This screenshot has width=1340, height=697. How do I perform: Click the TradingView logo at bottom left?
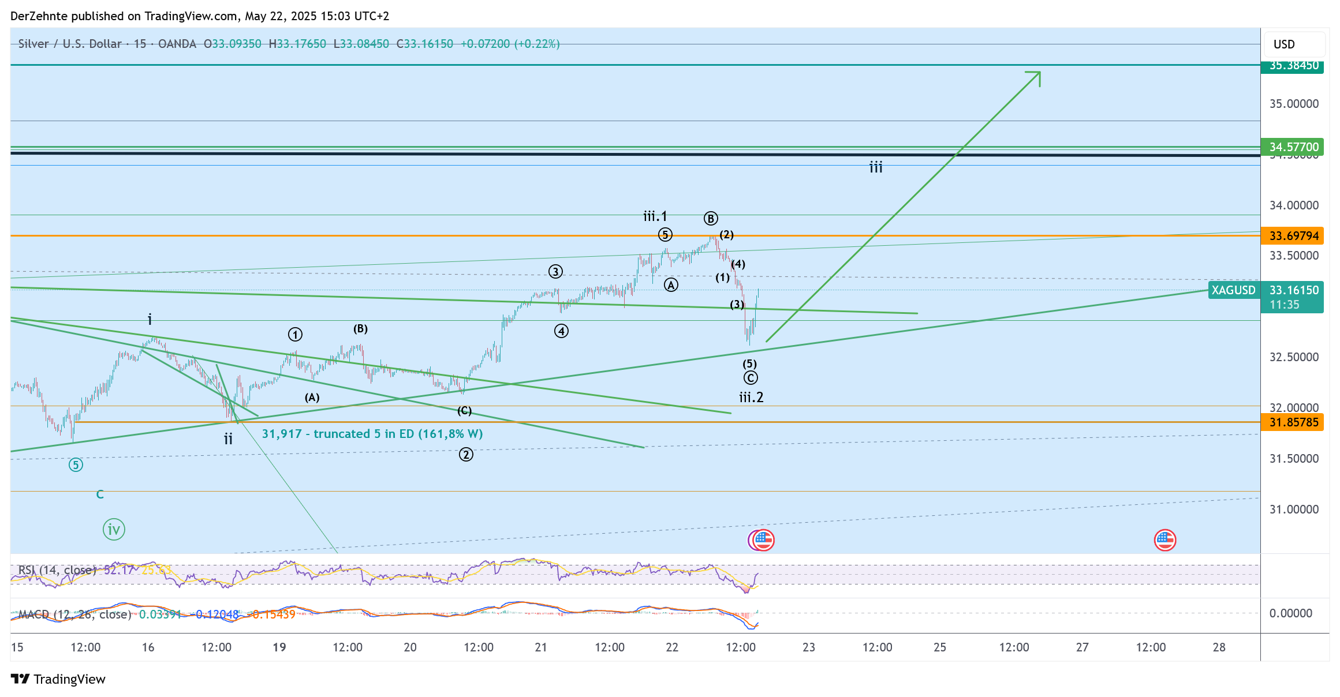point(58,679)
